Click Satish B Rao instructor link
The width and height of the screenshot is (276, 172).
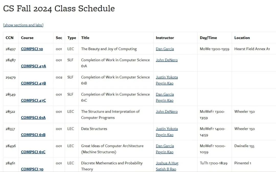pos(166,169)
